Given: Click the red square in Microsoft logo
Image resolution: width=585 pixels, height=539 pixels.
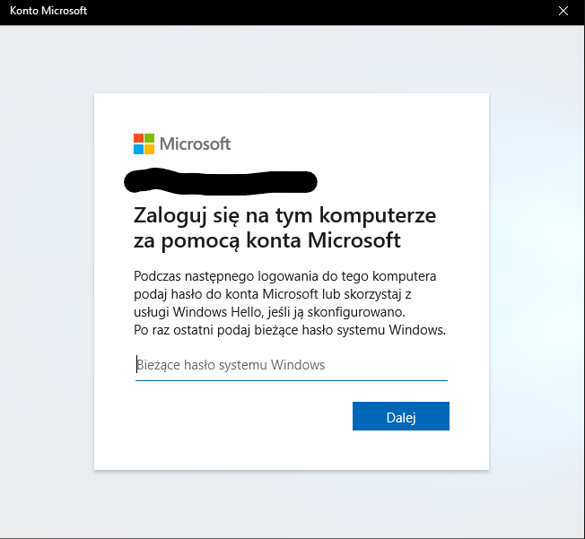Looking at the screenshot, I should (x=138, y=138).
